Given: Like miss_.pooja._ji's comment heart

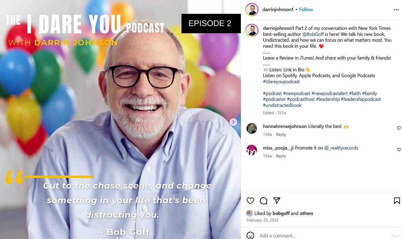Looking at the screenshot, I should [399, 149].
